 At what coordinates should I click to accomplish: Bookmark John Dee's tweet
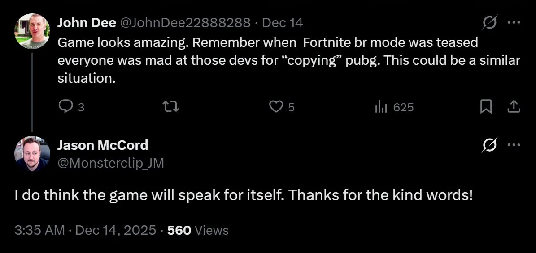pyautogui.click(x=486, y=107)
